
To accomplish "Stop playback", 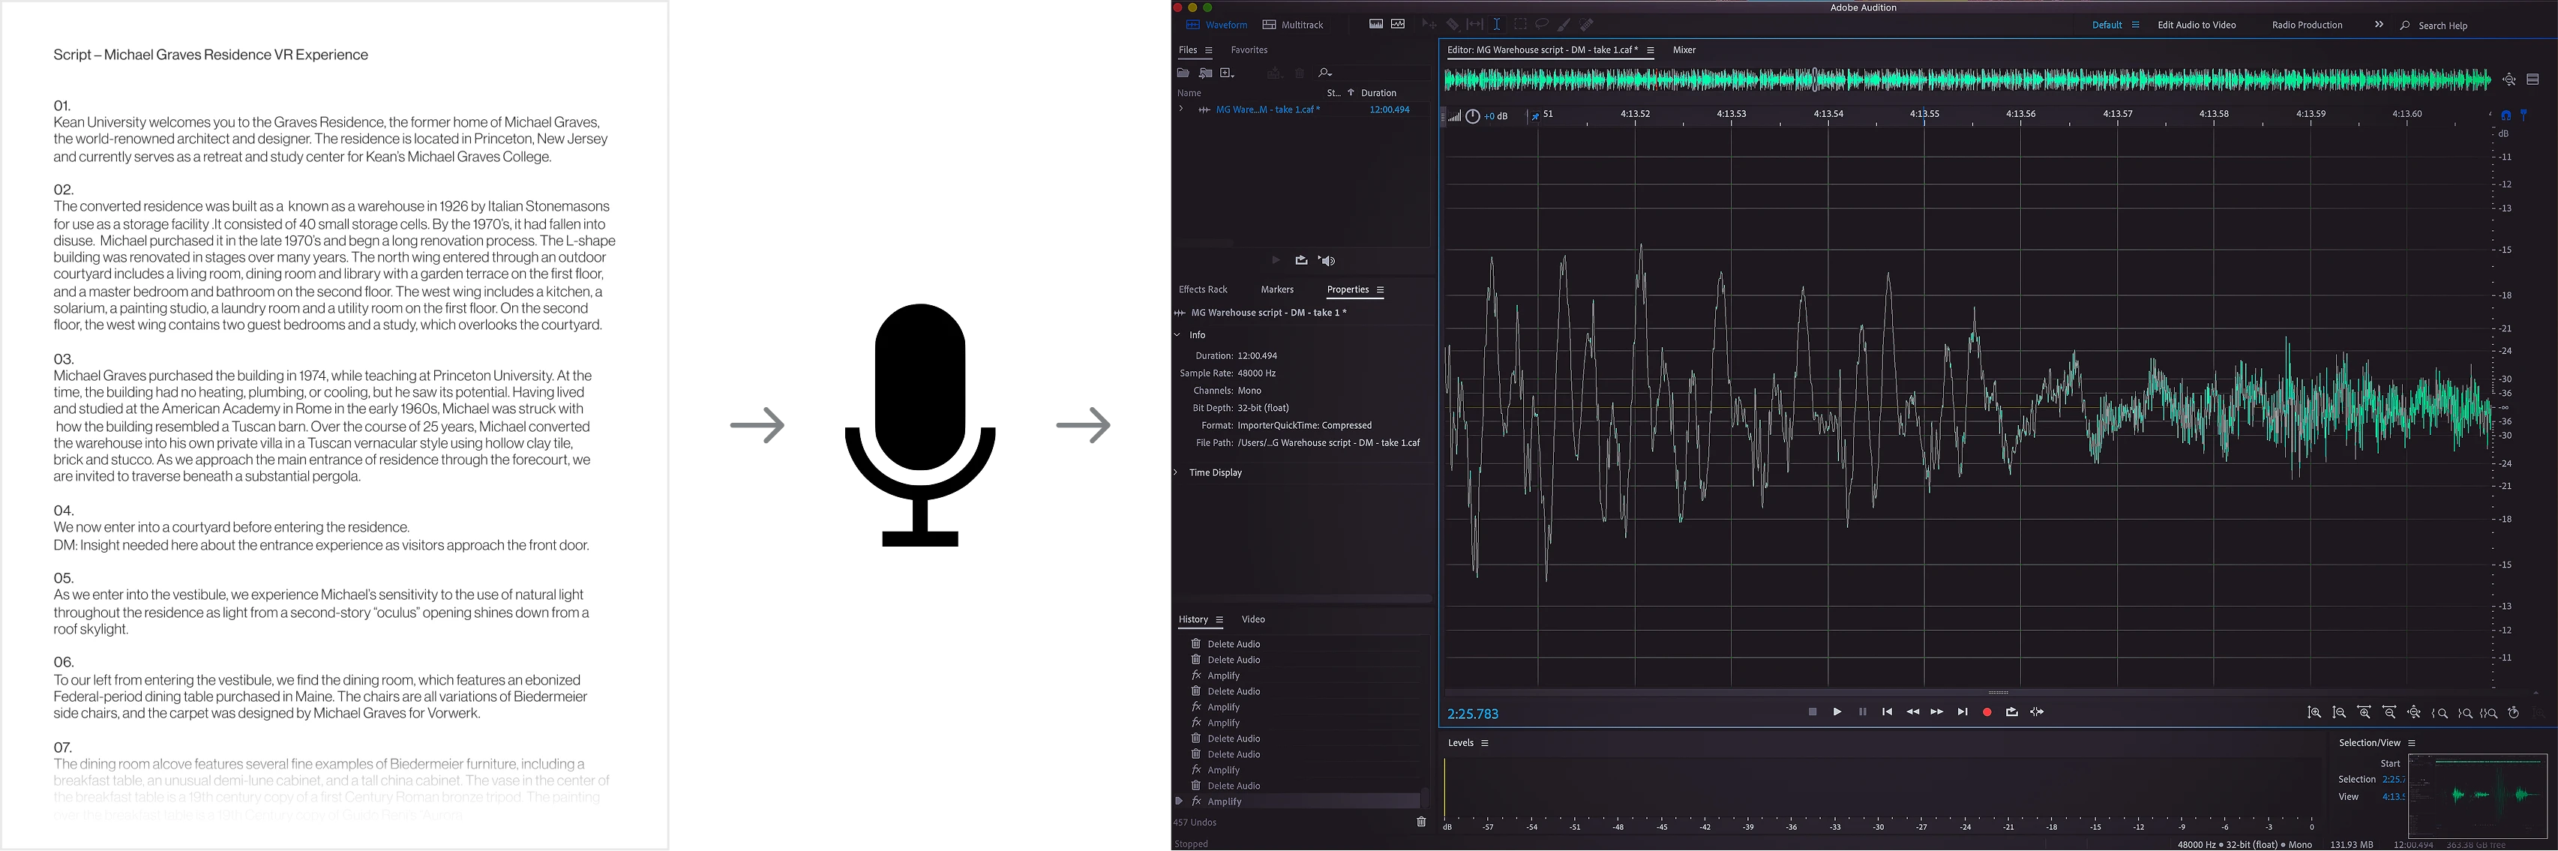I will (x=1813, y=712).
